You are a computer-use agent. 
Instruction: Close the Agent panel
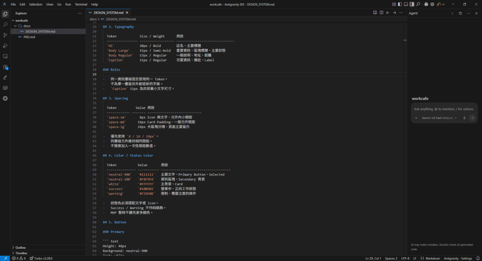tap(476, 13)
